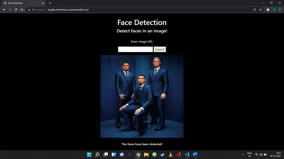Close the Face Detection tab
Image resolution: width=284 pixels, height=159 pixels.
[43, 3]
